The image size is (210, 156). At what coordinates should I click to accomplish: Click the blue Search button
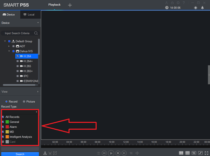20,154
